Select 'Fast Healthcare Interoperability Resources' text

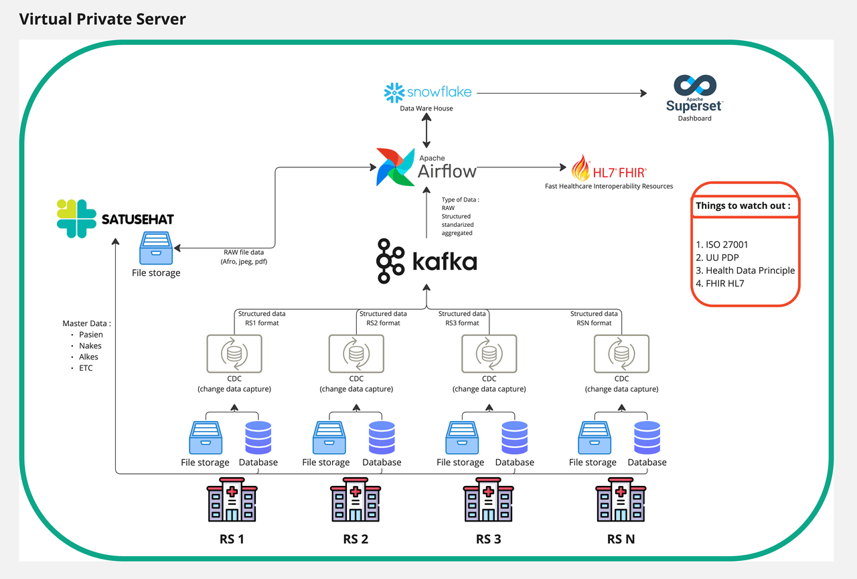609,186
